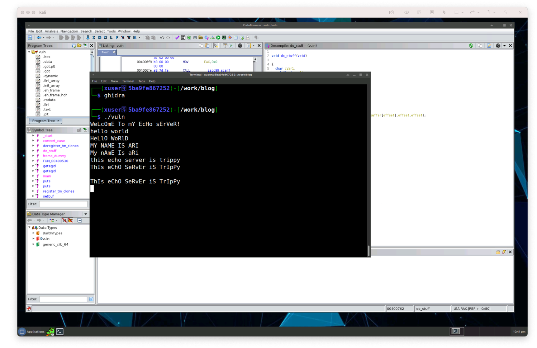
Task: Open the Analysis menu
Action: 51,31
